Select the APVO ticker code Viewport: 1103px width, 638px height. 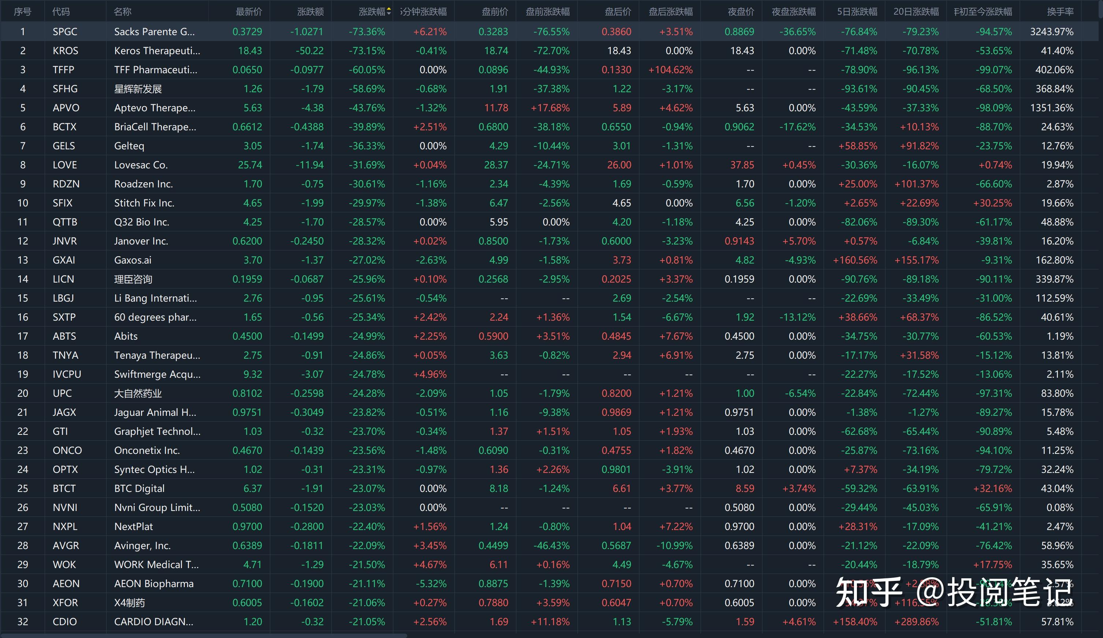[x=66, y=108]
